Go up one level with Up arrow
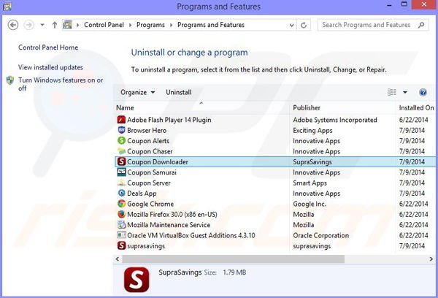Viewport: 438px width, 298px height. pyautogui.click(x=55, y=25)
